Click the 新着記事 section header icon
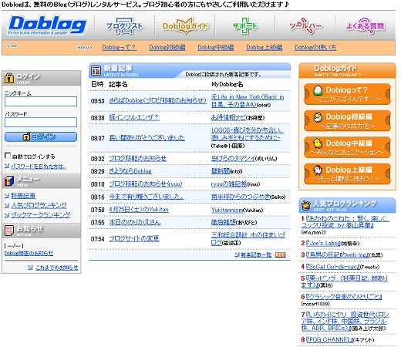The image size is (401, 347). click(96, 70)
